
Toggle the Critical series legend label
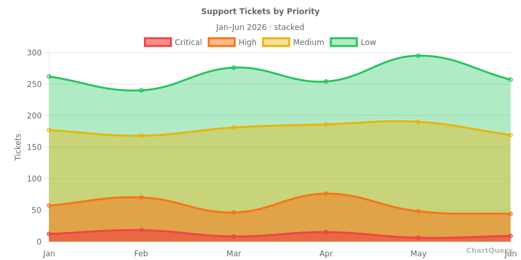pyautogui.click(x=188, y=42)
